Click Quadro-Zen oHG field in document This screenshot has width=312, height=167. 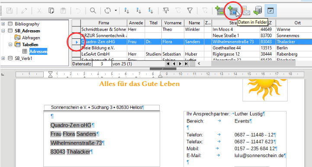click(x=71, y=125)
